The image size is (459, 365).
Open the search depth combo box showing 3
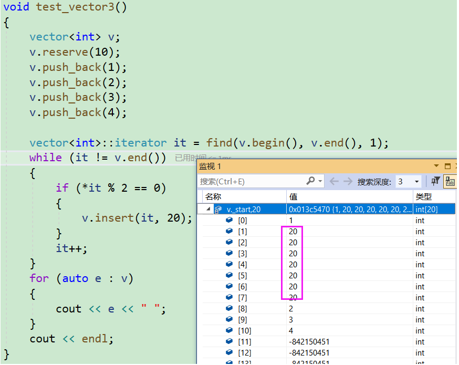point(408,182)
